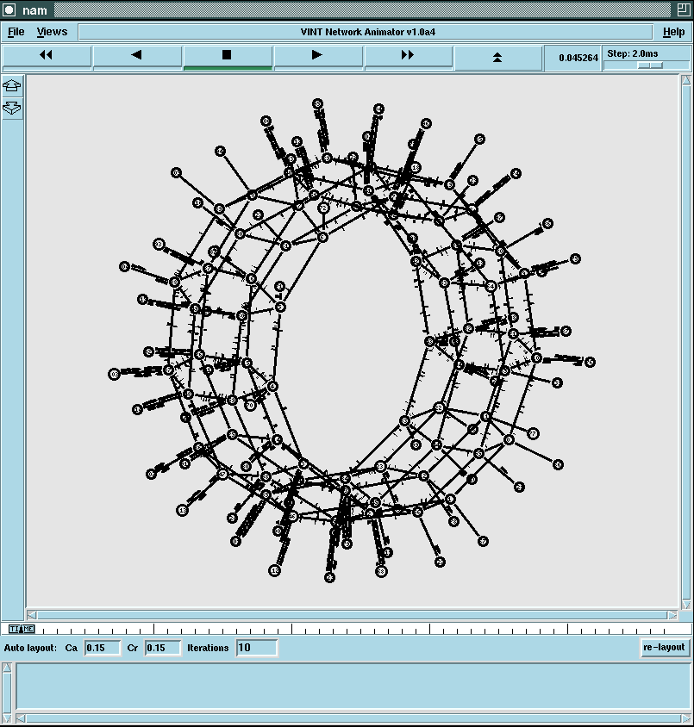694x727 pixels.
Task: Click the TIME marker on the timeline
Action: (x=22, y=629)
